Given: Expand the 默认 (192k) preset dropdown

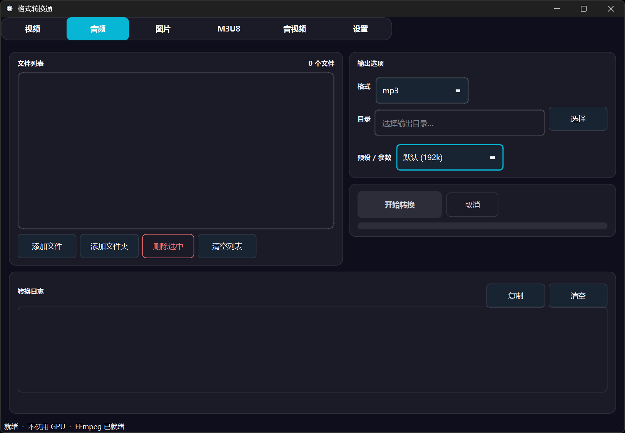Looking at the screenshot, I should (450, 158).
